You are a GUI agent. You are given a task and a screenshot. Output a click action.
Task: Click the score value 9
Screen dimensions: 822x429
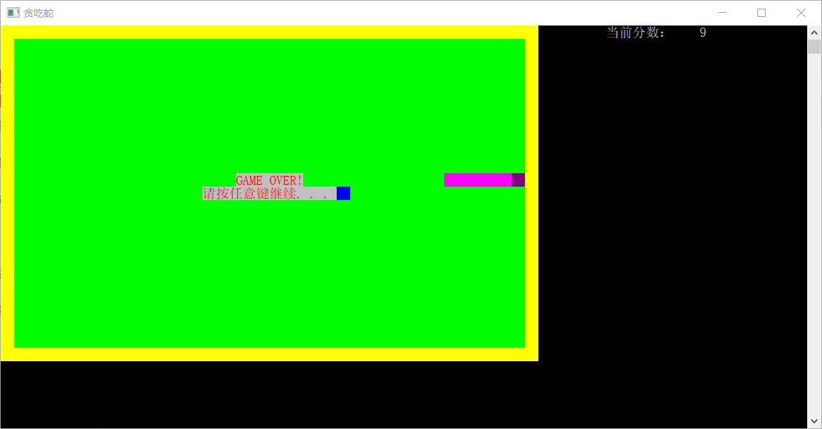pos(703,32)
